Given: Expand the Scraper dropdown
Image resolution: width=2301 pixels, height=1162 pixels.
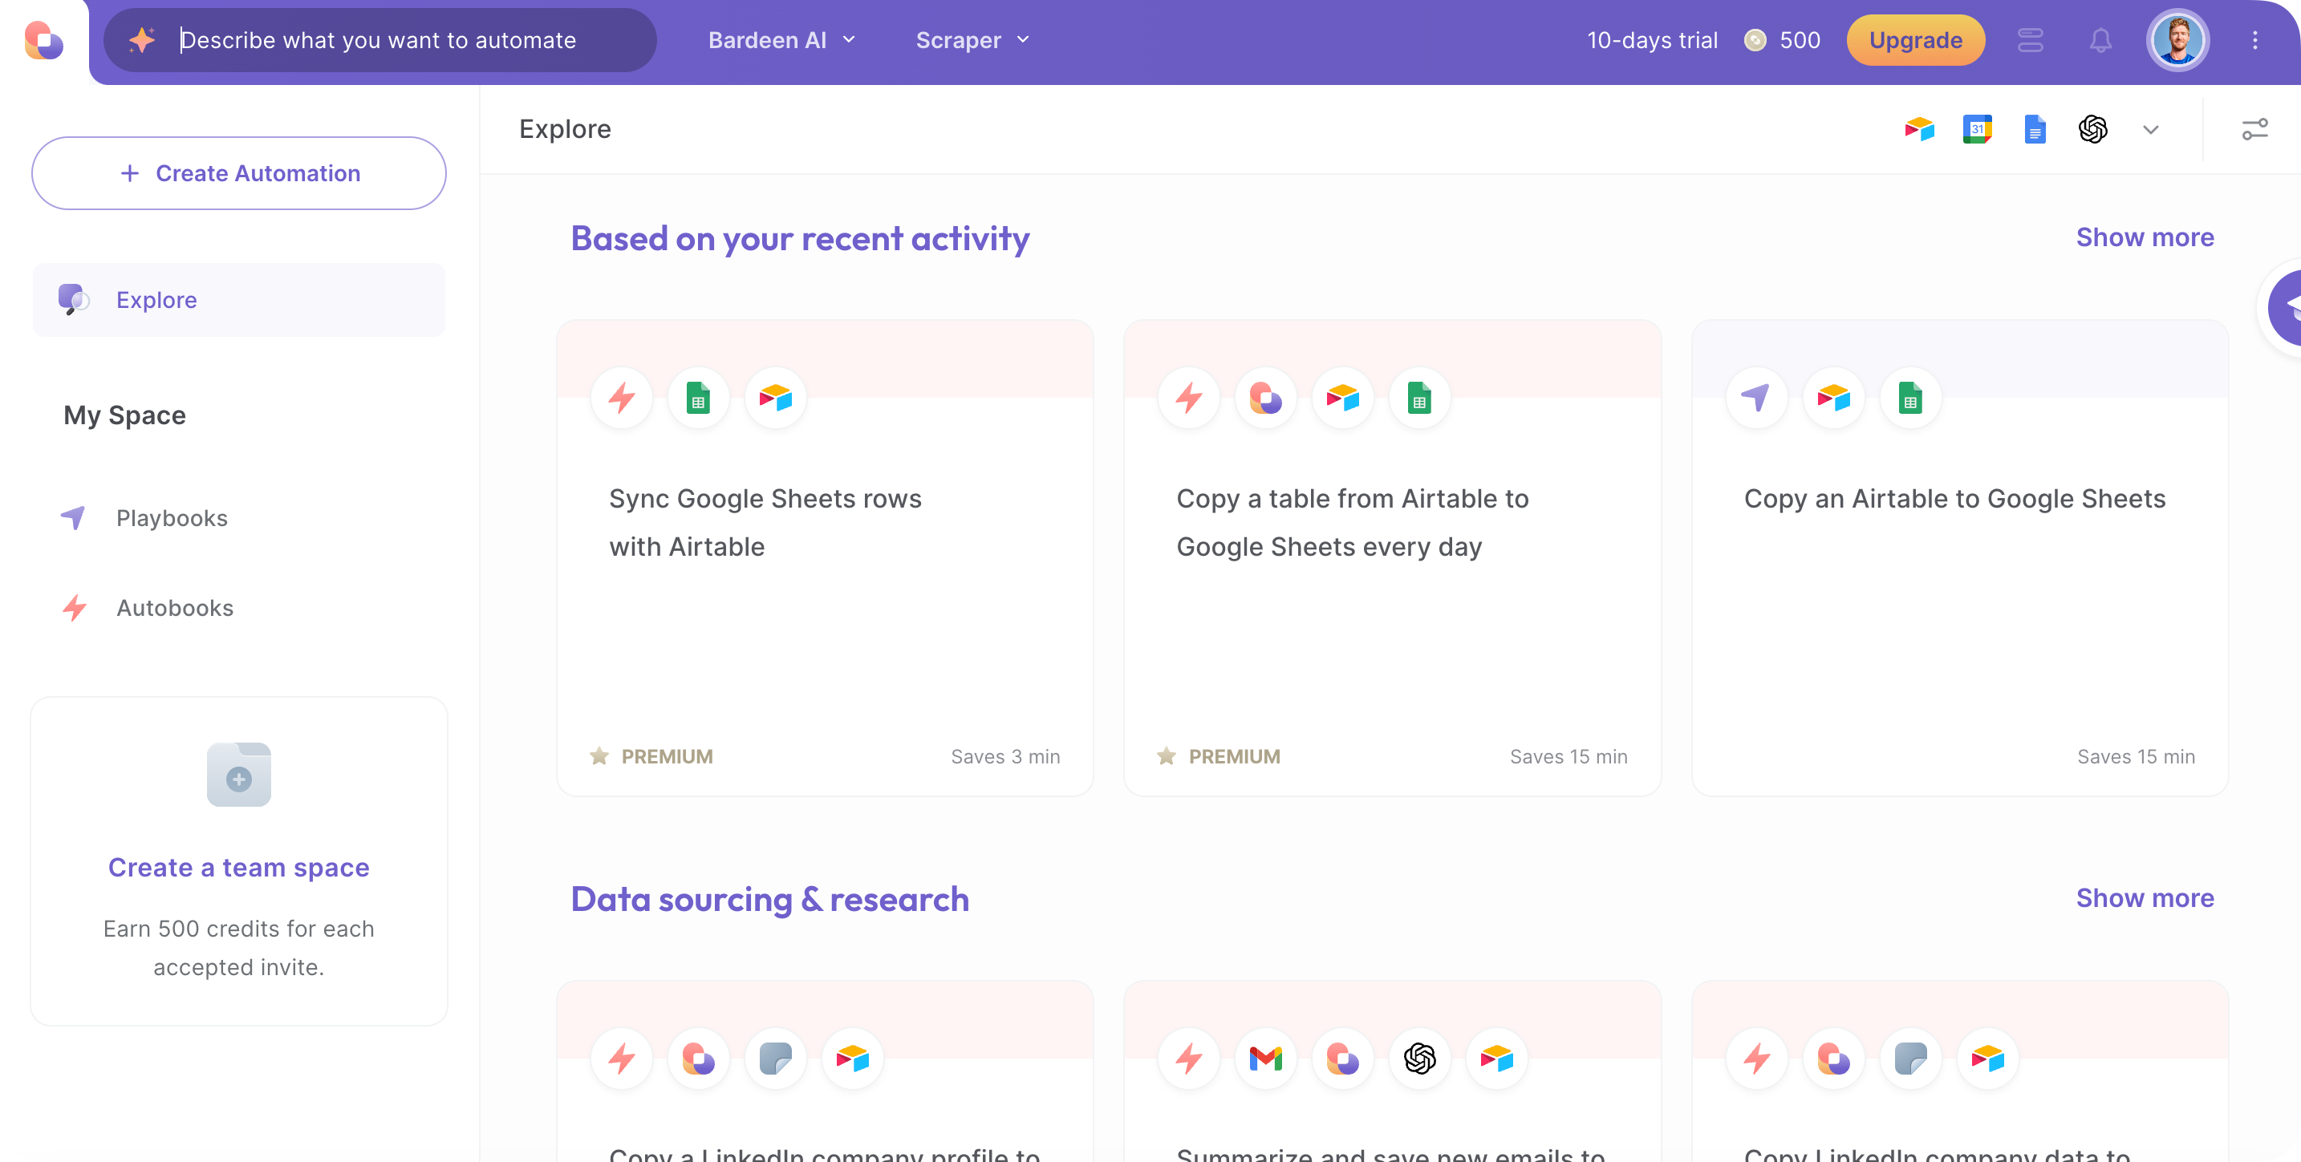Looking at the screenshot, I should tap(972, 40).
